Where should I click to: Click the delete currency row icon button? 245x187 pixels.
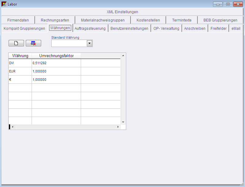(33, 43)
